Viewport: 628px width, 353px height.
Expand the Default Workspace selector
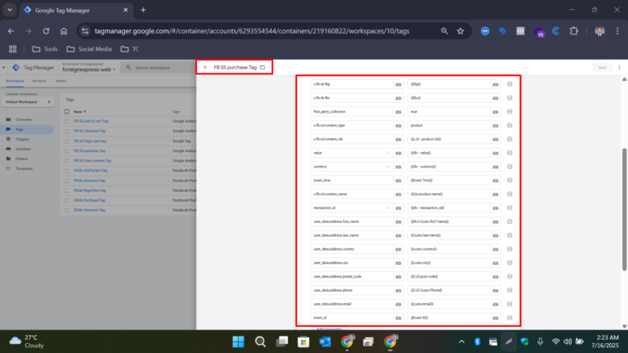point(49,102)
